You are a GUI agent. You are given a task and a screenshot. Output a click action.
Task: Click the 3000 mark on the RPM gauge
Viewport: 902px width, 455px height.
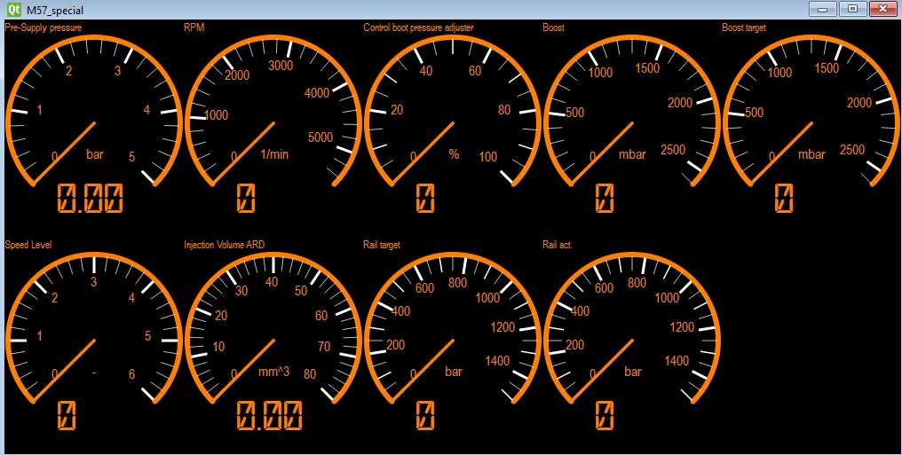(281, 66)
